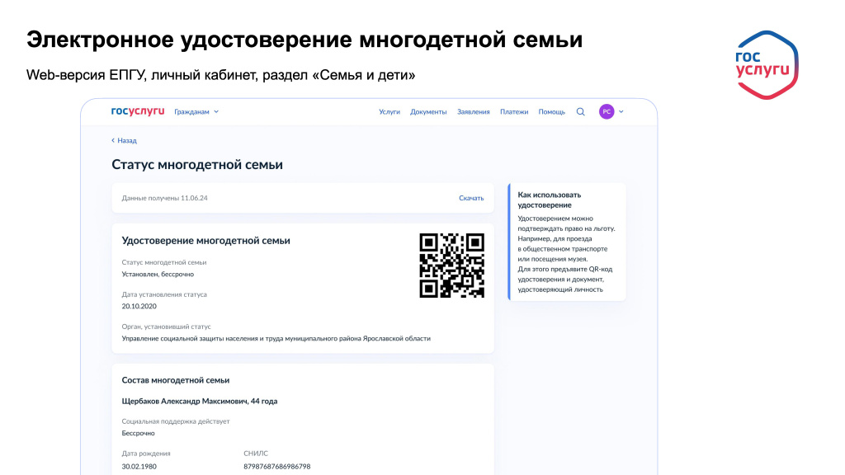Open the dropdown arrow next to РС avatar
The height and width of the screenshot is (475, 845).
tap(621, 111)
